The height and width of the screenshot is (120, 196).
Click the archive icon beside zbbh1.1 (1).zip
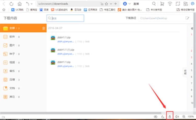pyautogui.click(x=53, y=50)
